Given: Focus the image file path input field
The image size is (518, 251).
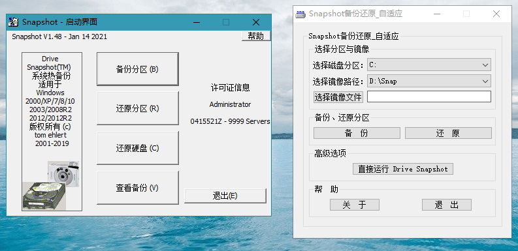Looking at the screenshot, I should pyautogui.click(x=429, y=96).
